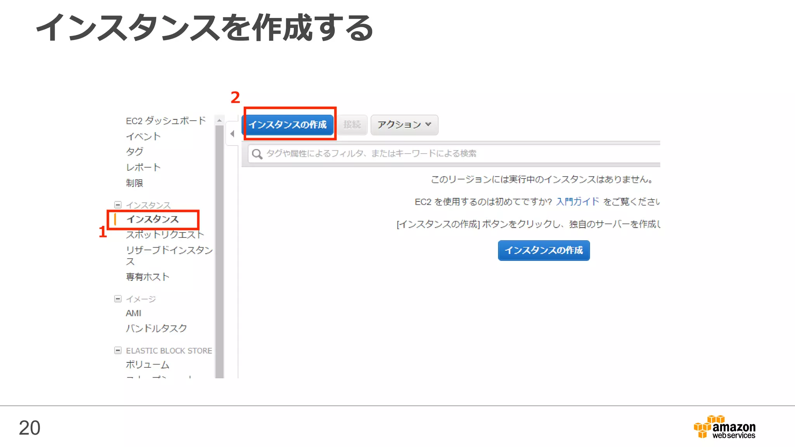Collapse the インスタンス section in the sidebar

(x=118, y=205)
